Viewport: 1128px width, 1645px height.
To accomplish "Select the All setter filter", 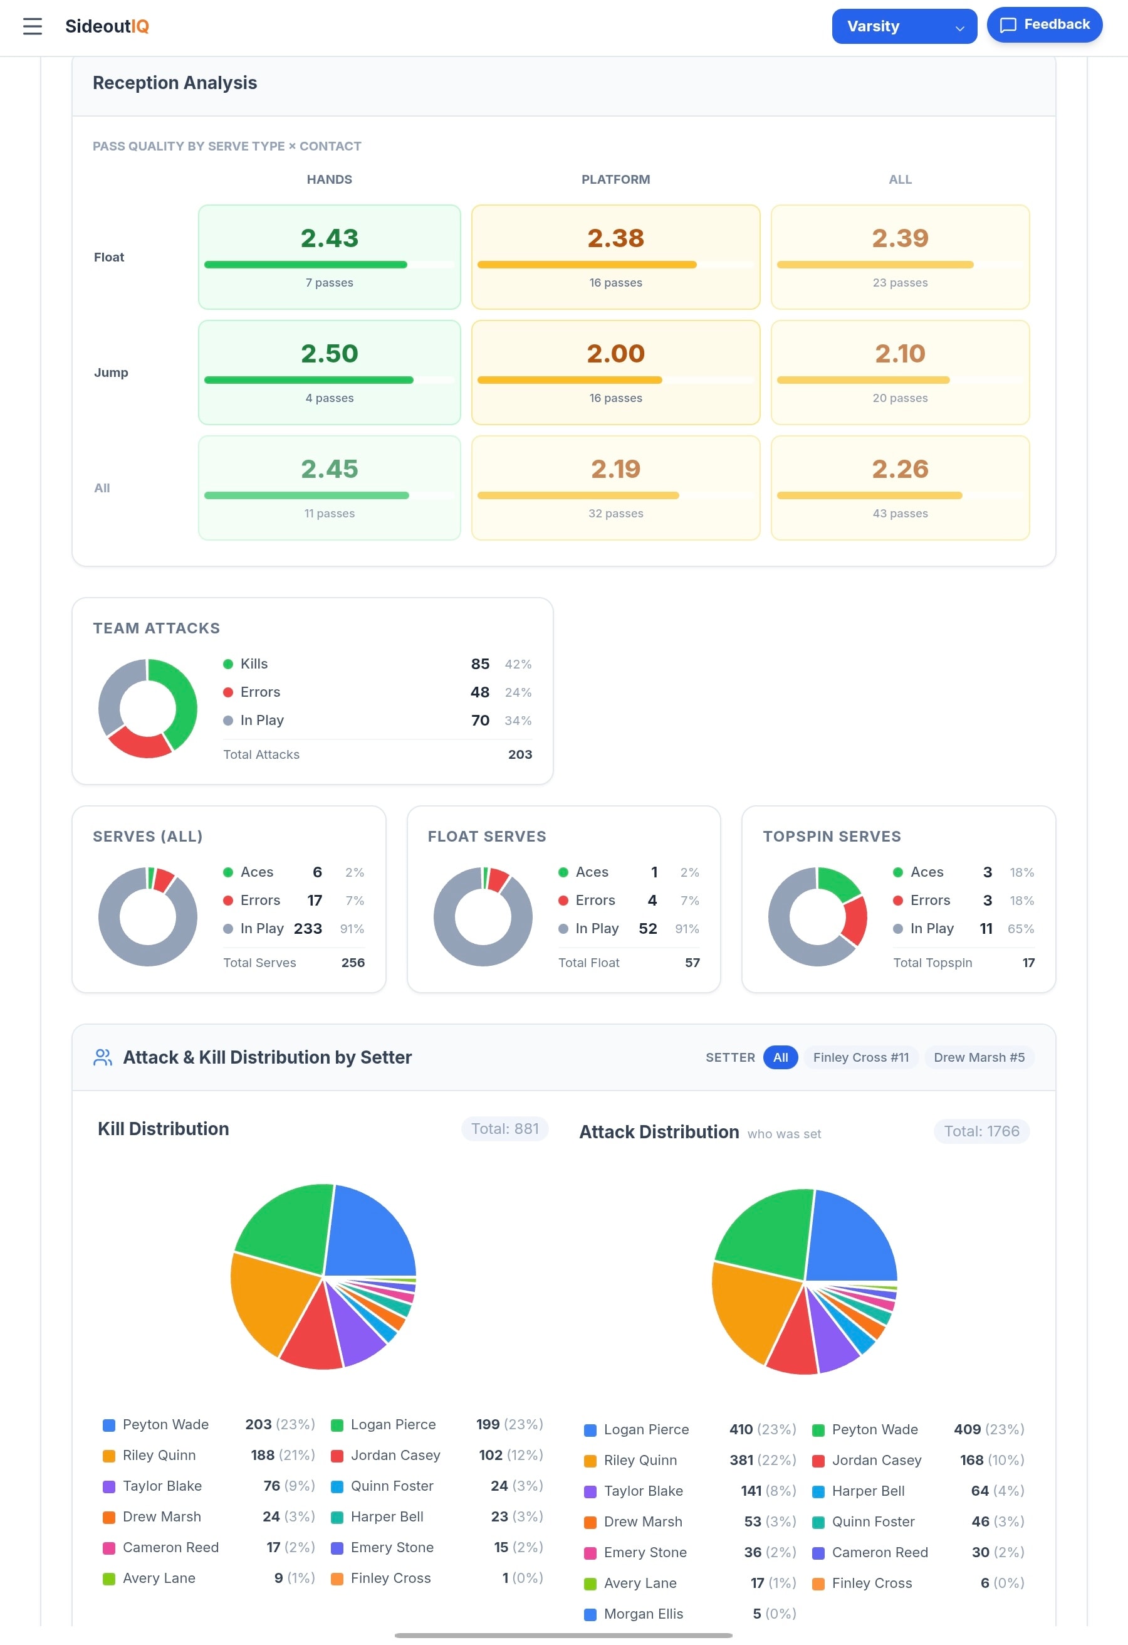I will click(780, 1057).
